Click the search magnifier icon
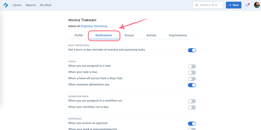This screenshot has width=261, height=130. (x=197, y=5)
